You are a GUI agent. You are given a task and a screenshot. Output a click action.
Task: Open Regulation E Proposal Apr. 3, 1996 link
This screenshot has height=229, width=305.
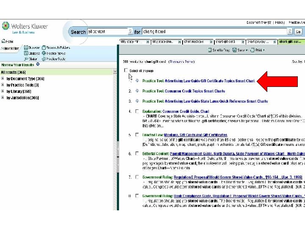(238, 177)
